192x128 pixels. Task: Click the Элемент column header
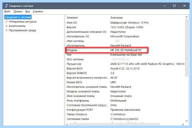click(72, 18)
